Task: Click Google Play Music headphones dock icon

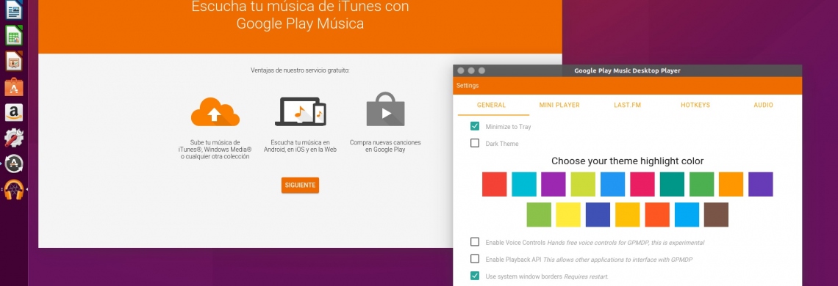Action: tap(13, 189)
